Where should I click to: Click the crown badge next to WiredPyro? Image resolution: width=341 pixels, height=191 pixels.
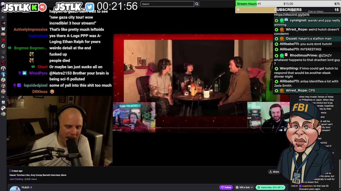point(25,73)
